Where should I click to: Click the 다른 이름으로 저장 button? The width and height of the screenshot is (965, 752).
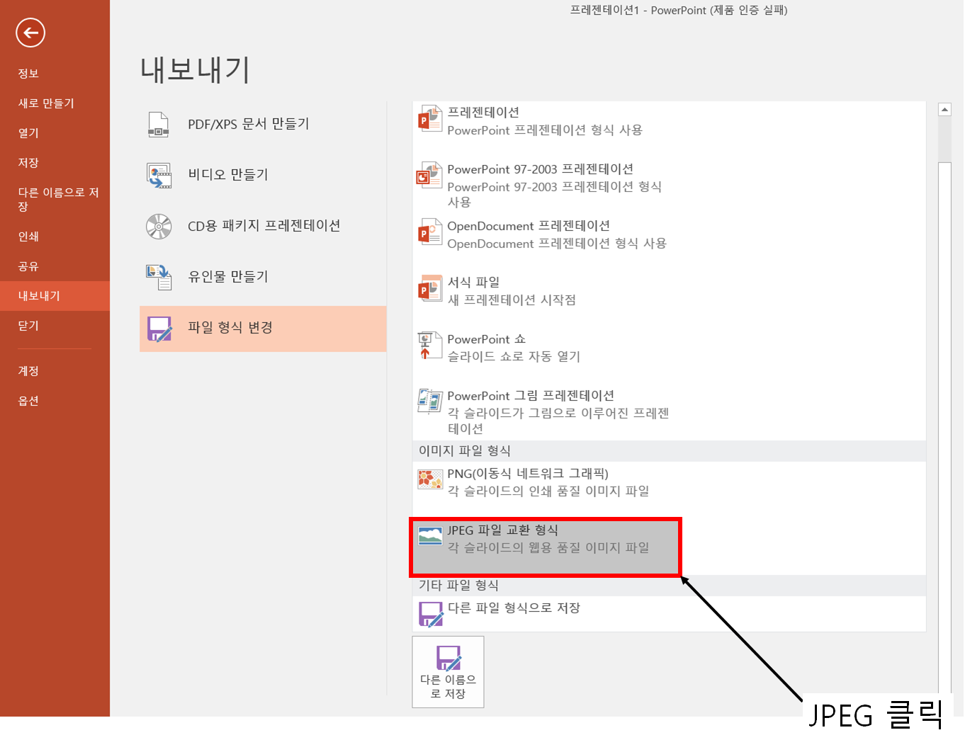448,672
